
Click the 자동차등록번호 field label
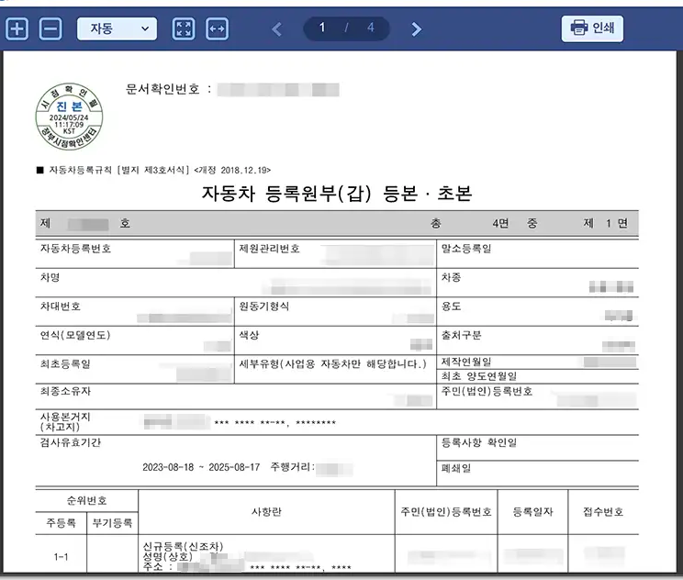pyautogui.click(x=76, y=249)
